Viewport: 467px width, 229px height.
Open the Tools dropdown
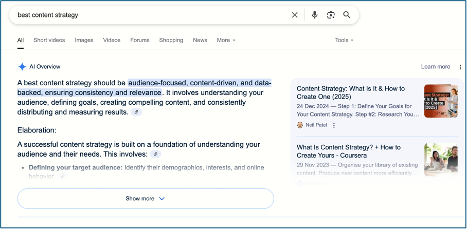point(344,40)
